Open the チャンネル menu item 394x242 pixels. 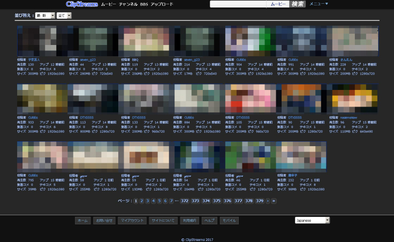pos(128,4)
